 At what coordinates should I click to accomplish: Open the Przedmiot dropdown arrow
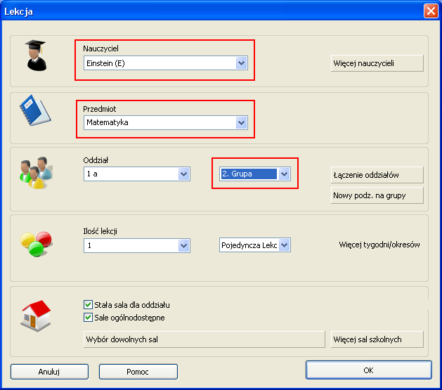coord(241,122)
